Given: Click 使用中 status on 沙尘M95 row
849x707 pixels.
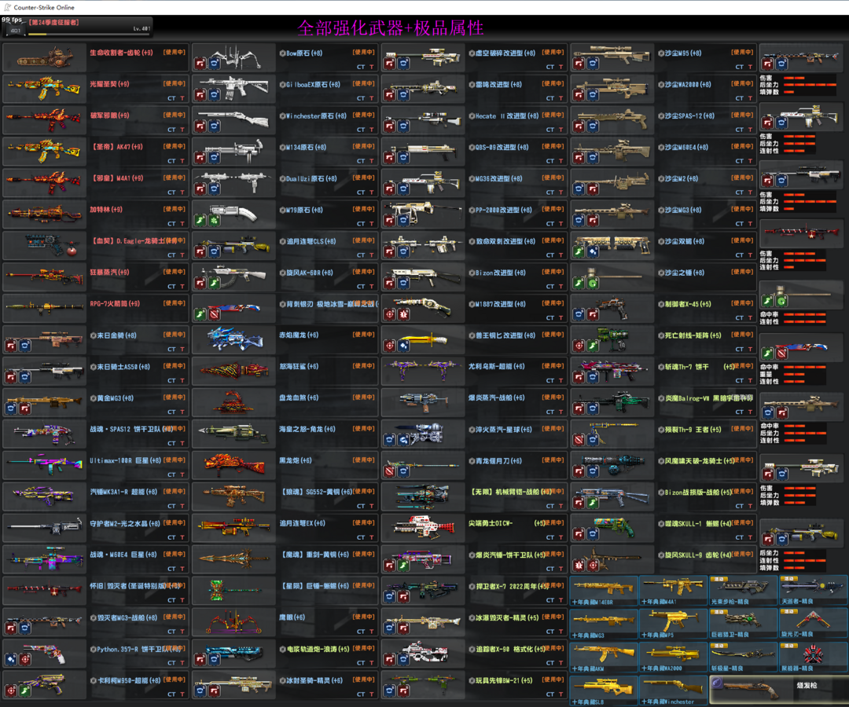Looking at the screenshot, I should (742, 53).
